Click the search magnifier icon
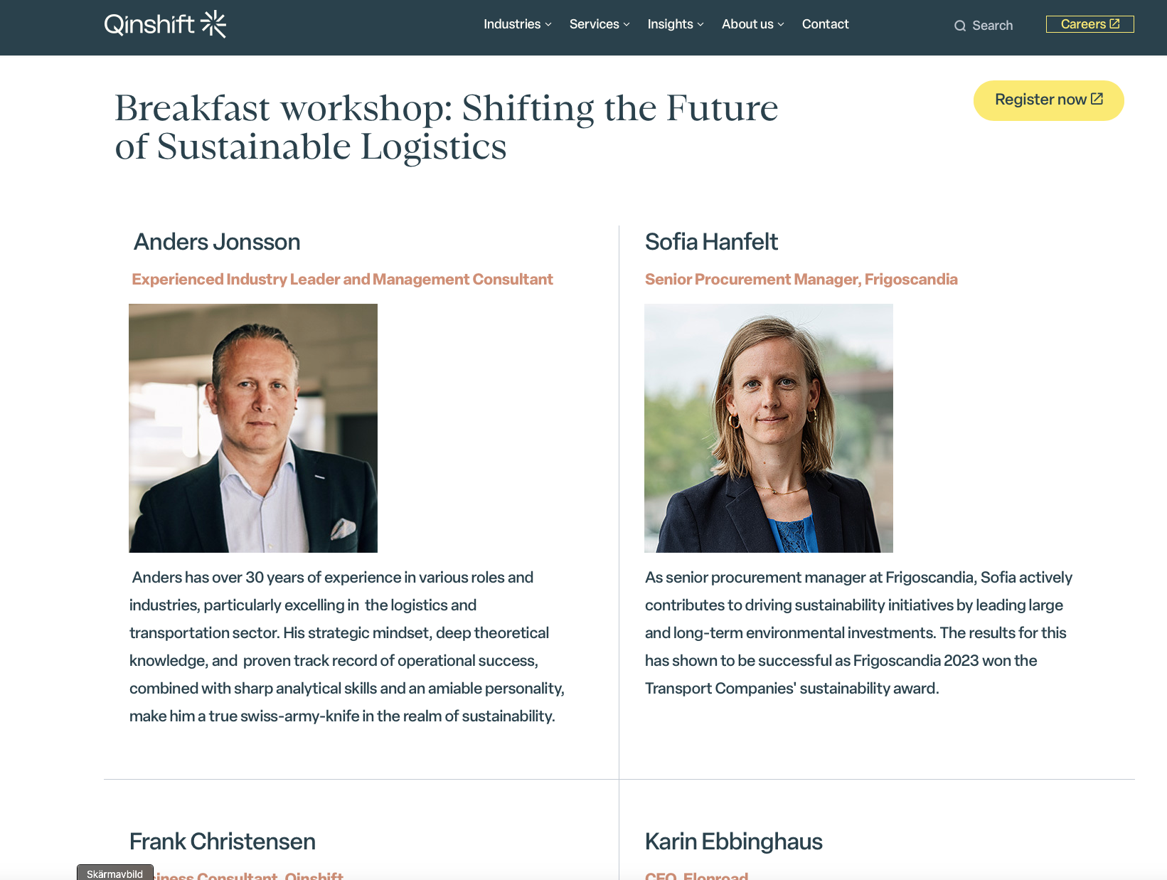The height and width of the screenshot is (880, 1167). coord(960,26)
